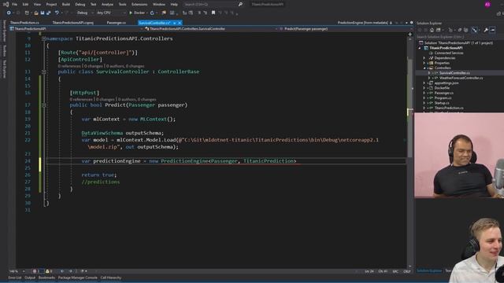Screen dimensions: 504x283
Task: Collapse the Predict method outlining toggle
Action: [44, 105]
